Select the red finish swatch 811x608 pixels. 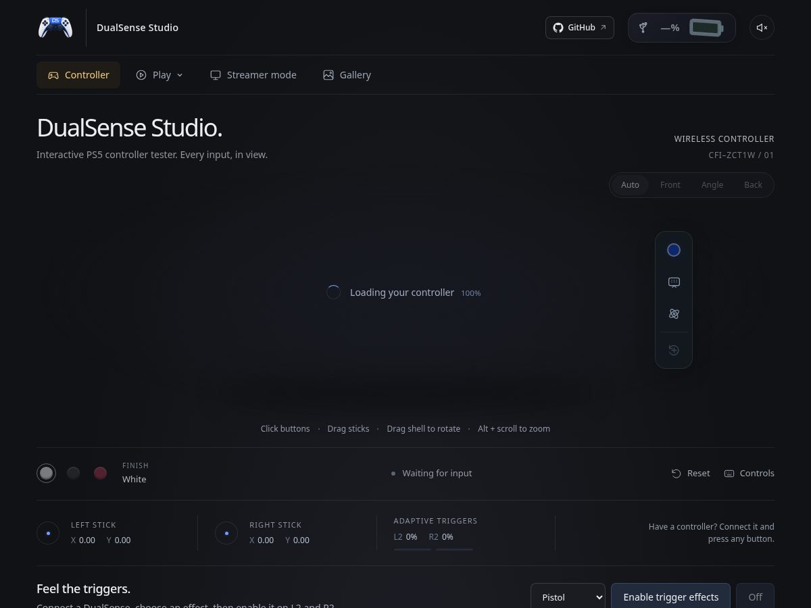click(x=100, y=473)
